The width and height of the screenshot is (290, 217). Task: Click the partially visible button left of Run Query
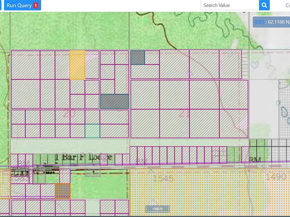click(x=1, y=5)
